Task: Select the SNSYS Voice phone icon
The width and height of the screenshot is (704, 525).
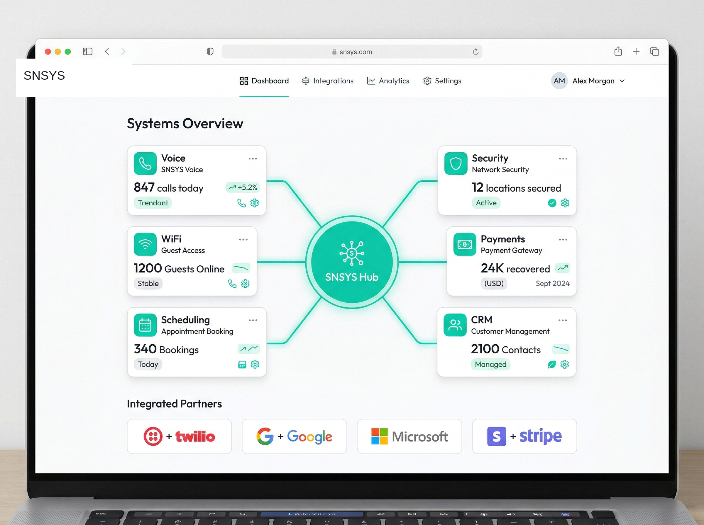Action: tap(145, 163)
